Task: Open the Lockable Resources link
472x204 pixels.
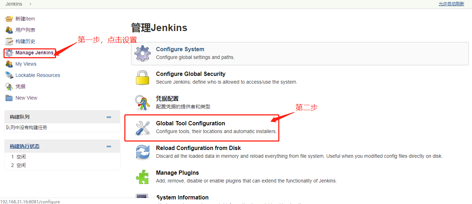Action: (38, 75)
